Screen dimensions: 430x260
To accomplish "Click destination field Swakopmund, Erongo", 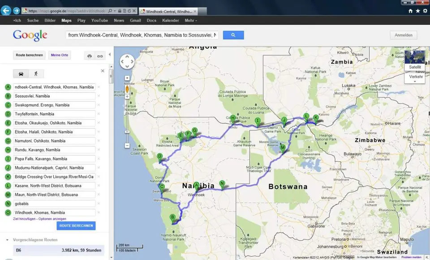I will 54,105.
